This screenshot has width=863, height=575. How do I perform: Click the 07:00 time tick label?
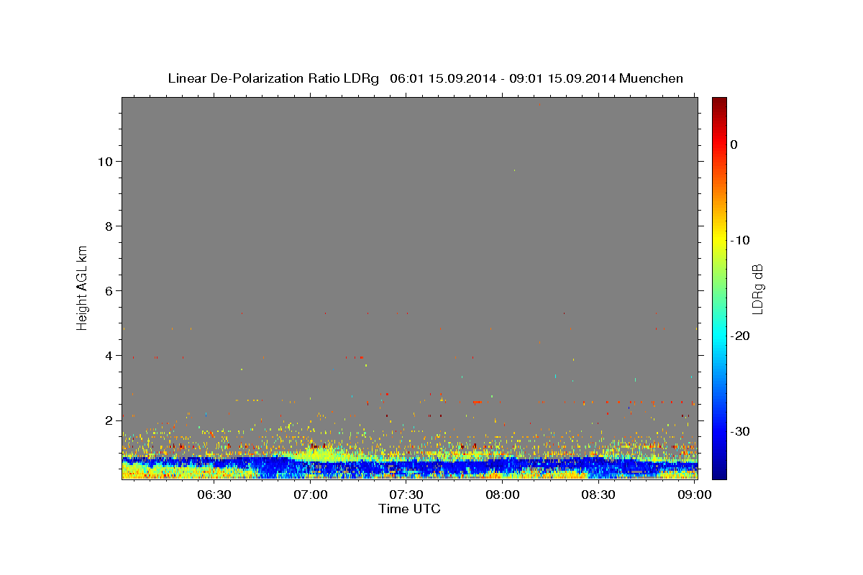coord(311,494)
